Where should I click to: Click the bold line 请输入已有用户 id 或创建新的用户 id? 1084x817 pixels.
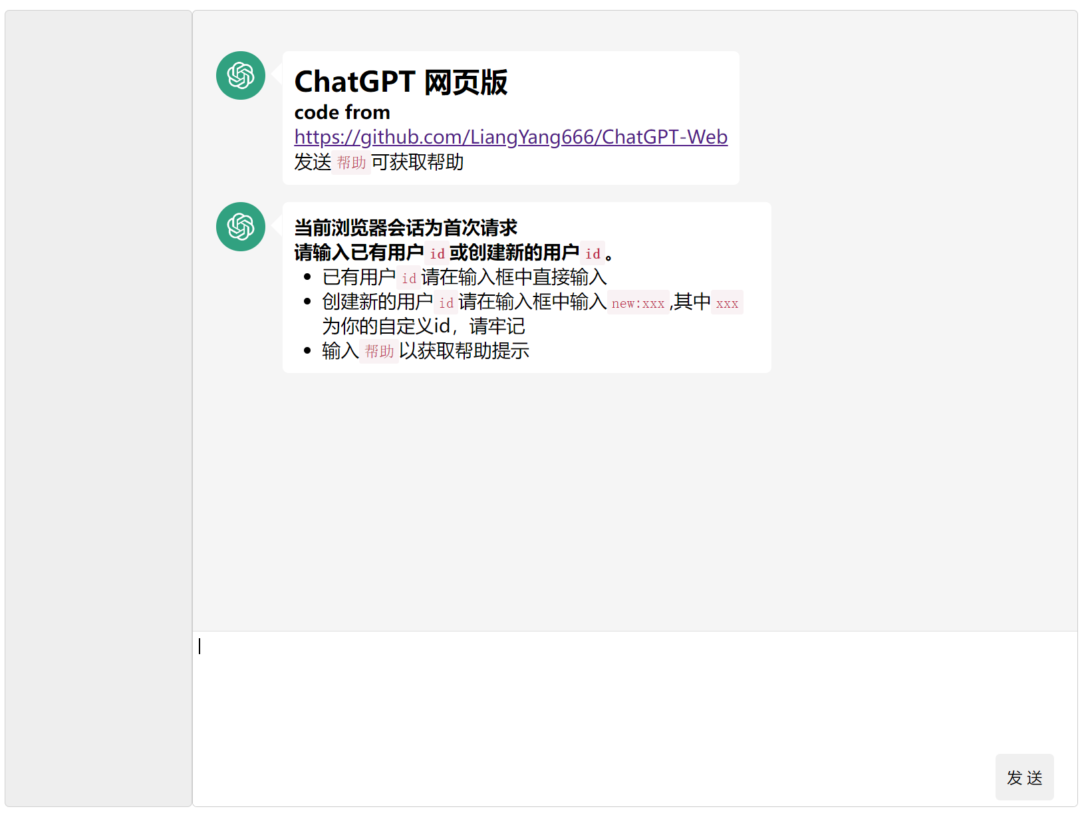[x=454, y=253]
